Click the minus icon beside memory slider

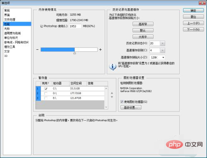(x=37, y=49)
